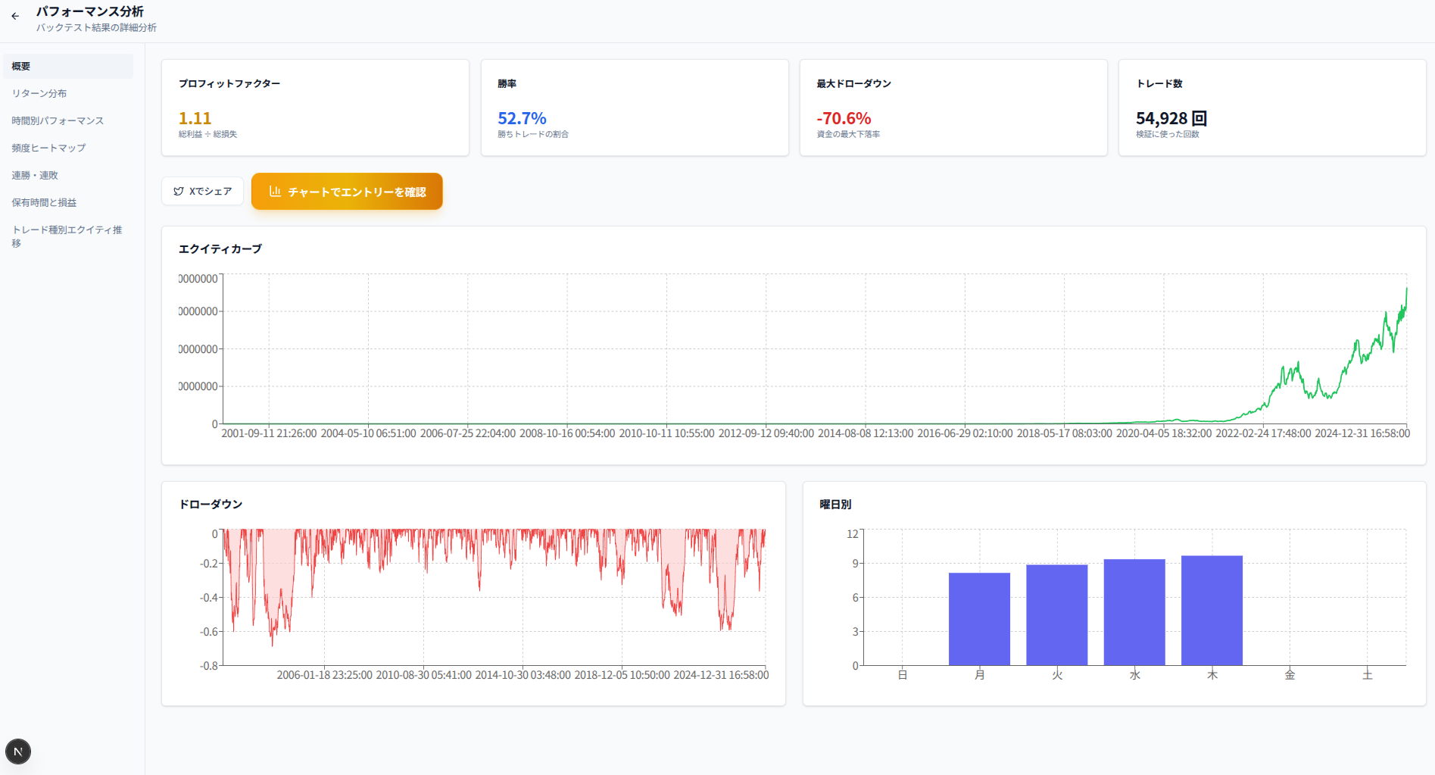Screen dimensions: 1435x775
Task: Open リターン分布 section
Action: coord(39,93)
